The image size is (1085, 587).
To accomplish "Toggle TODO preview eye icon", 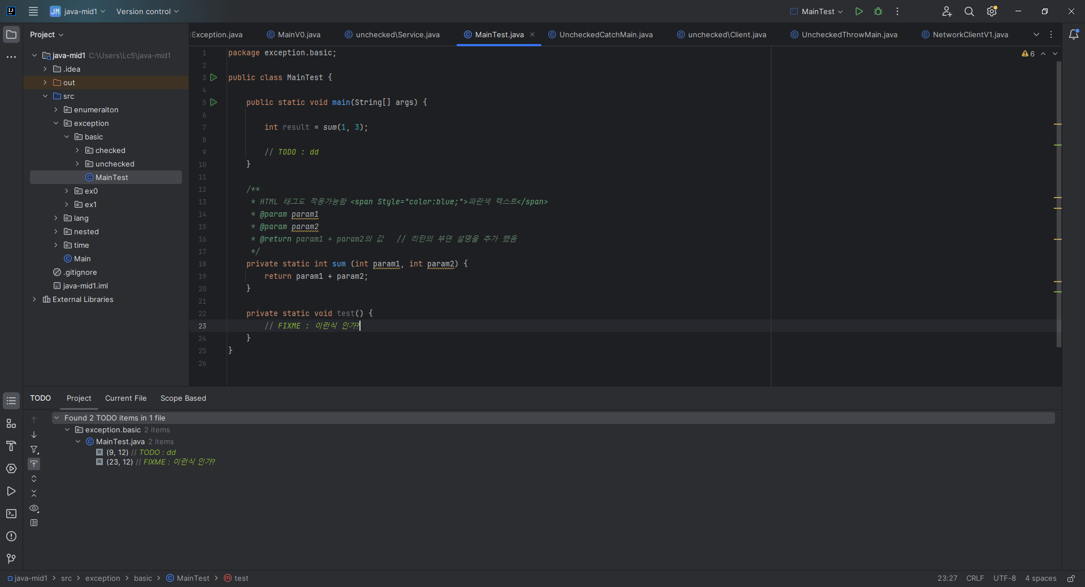I will coord(34,508).
